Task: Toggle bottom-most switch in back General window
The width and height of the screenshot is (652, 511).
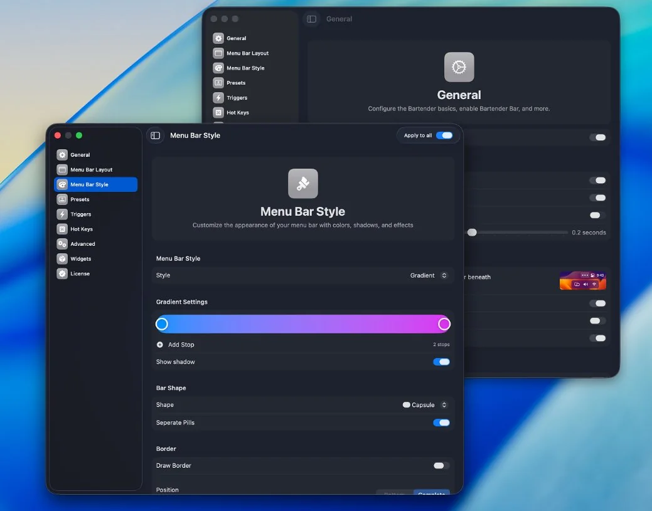Action: [x=598, y=338]
